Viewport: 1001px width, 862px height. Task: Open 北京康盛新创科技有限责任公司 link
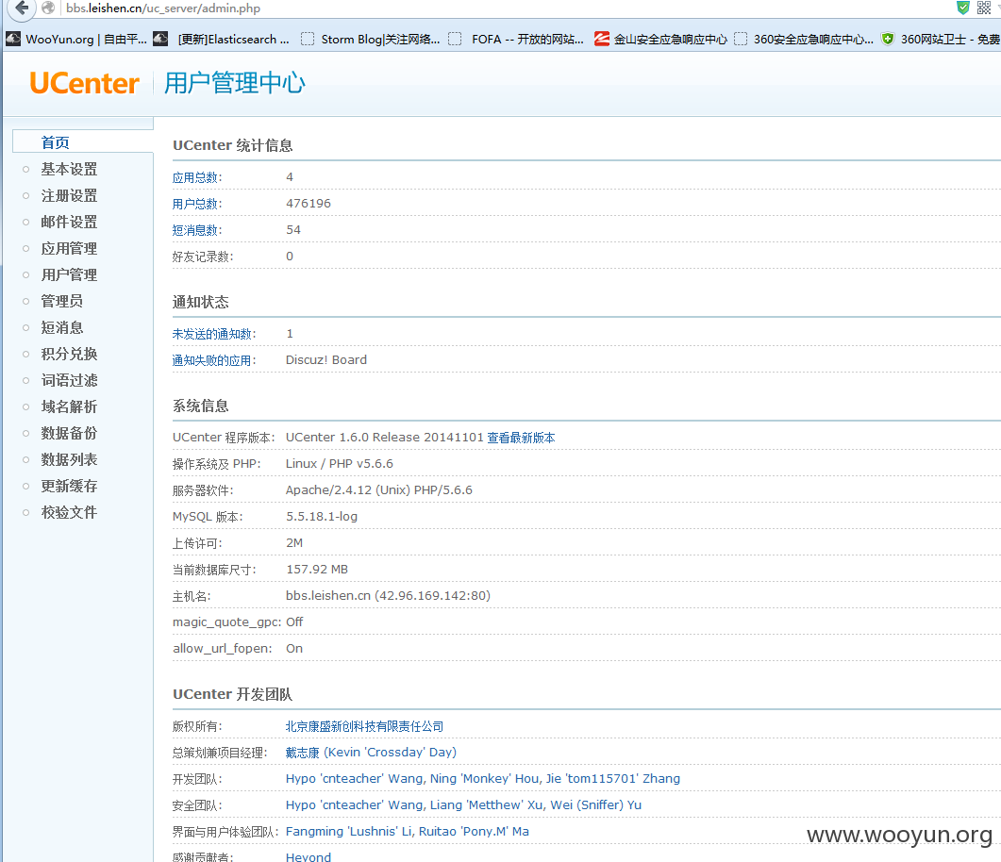(x=364, y=726)
